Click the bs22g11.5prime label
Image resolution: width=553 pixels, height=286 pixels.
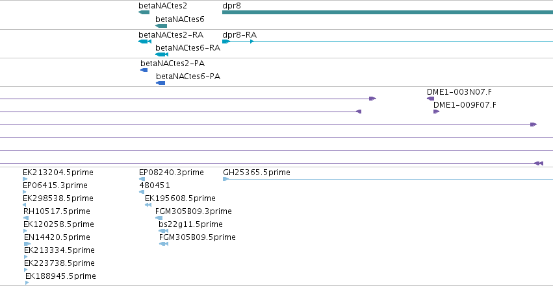pos(191,224)
